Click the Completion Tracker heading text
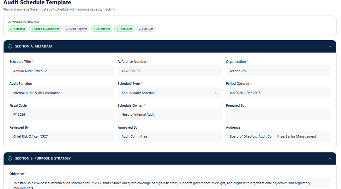This screenshot has height=189, width=341. (x=23, y=22)
